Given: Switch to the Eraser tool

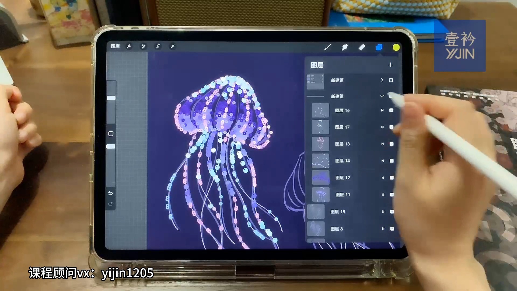Looking at the screenshot, I should (x=362, y=48).
